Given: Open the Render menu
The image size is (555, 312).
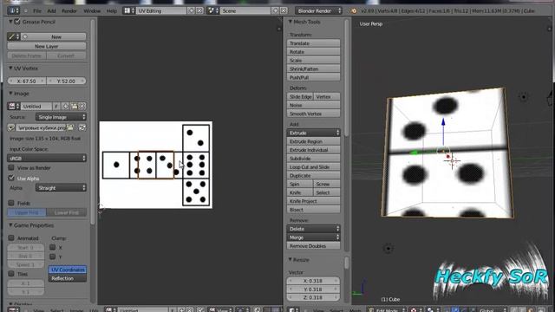Looking at the screenshot, I should pos(69,11).
